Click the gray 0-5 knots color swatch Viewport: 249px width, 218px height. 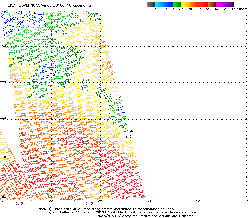click(x=151, y=4)
